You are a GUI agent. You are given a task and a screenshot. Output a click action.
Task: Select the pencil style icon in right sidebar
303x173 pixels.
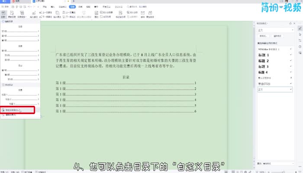click(300, 28)
